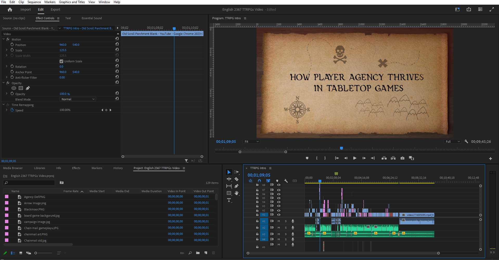Open the Fit zoom level dropdown
The image size is (499, 260).
pyautogui.click(x=251, y=142)
